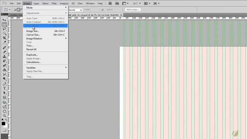
Task: Select the Spot Healing Brush tool
Action: click(4, 47)
